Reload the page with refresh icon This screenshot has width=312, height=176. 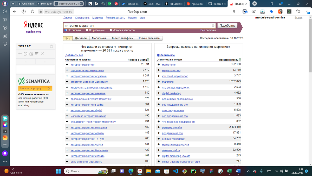tap(32, 11)
